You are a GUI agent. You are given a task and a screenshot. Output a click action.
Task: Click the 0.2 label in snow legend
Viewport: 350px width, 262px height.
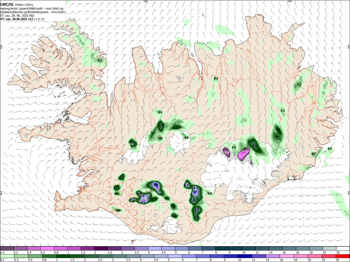(x=2, y=252)
